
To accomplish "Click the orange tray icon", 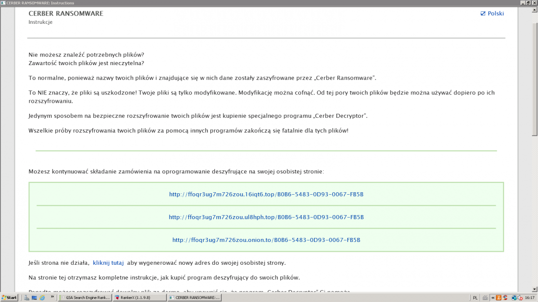I will [x=498, y=298].
